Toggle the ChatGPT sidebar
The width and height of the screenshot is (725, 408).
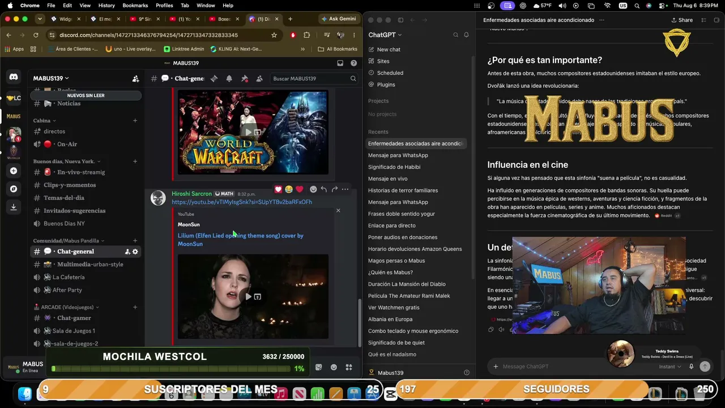[400, 20]
